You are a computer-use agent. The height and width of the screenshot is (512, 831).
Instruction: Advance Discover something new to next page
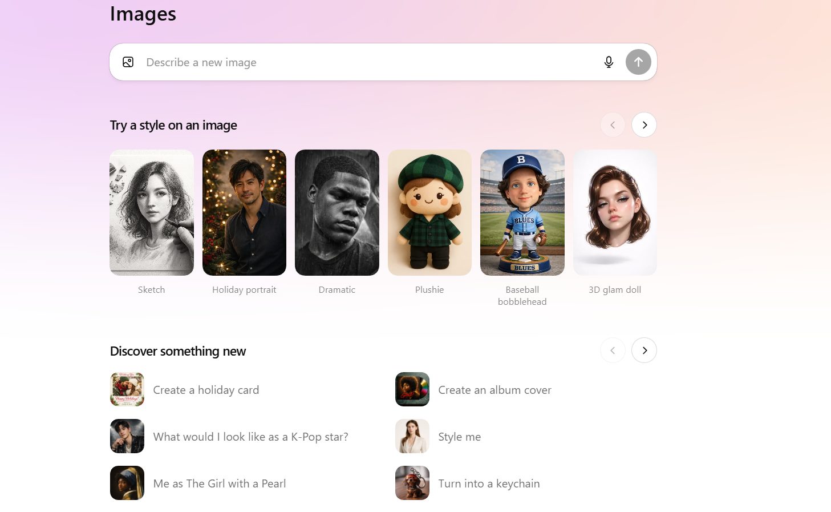pos(644,350)
